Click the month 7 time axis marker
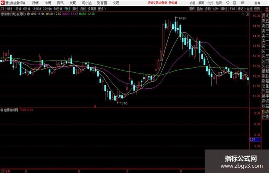The height and width of the screenshot is (173, 269). point(128,171)
